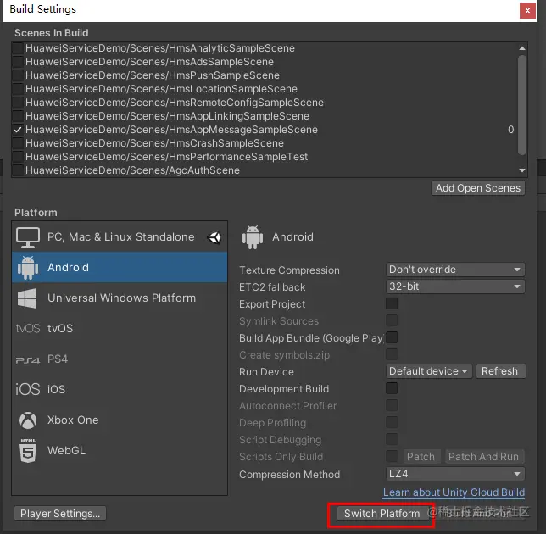The height and width of the screenshot is (534, 546).
Task: Click the Patch button
Action: tap(421, 457)
